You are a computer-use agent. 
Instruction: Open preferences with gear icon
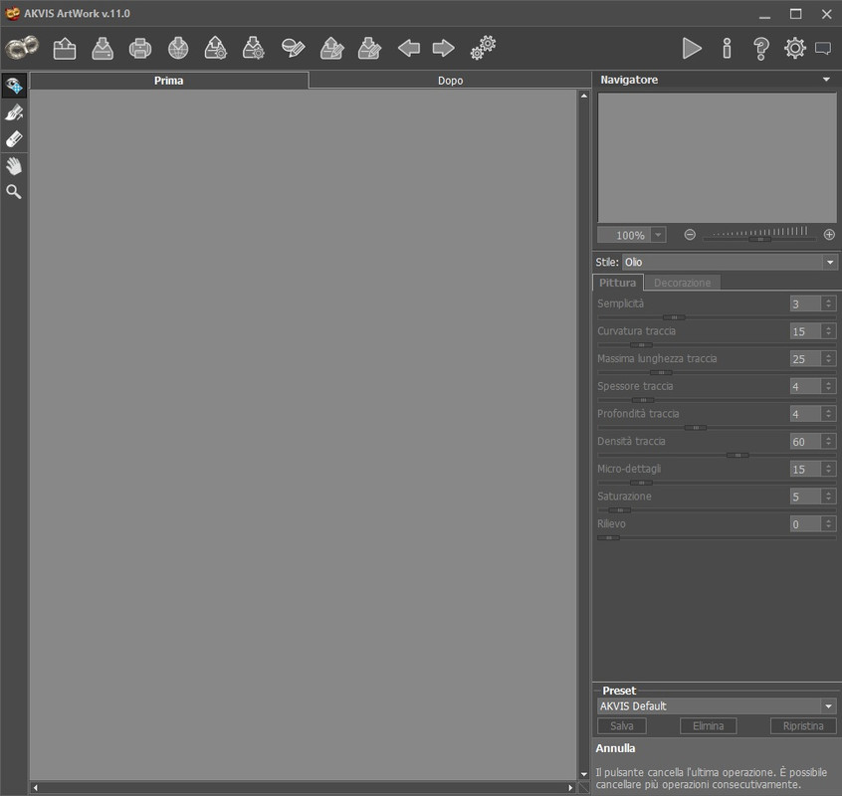click(x=795, y=49)
